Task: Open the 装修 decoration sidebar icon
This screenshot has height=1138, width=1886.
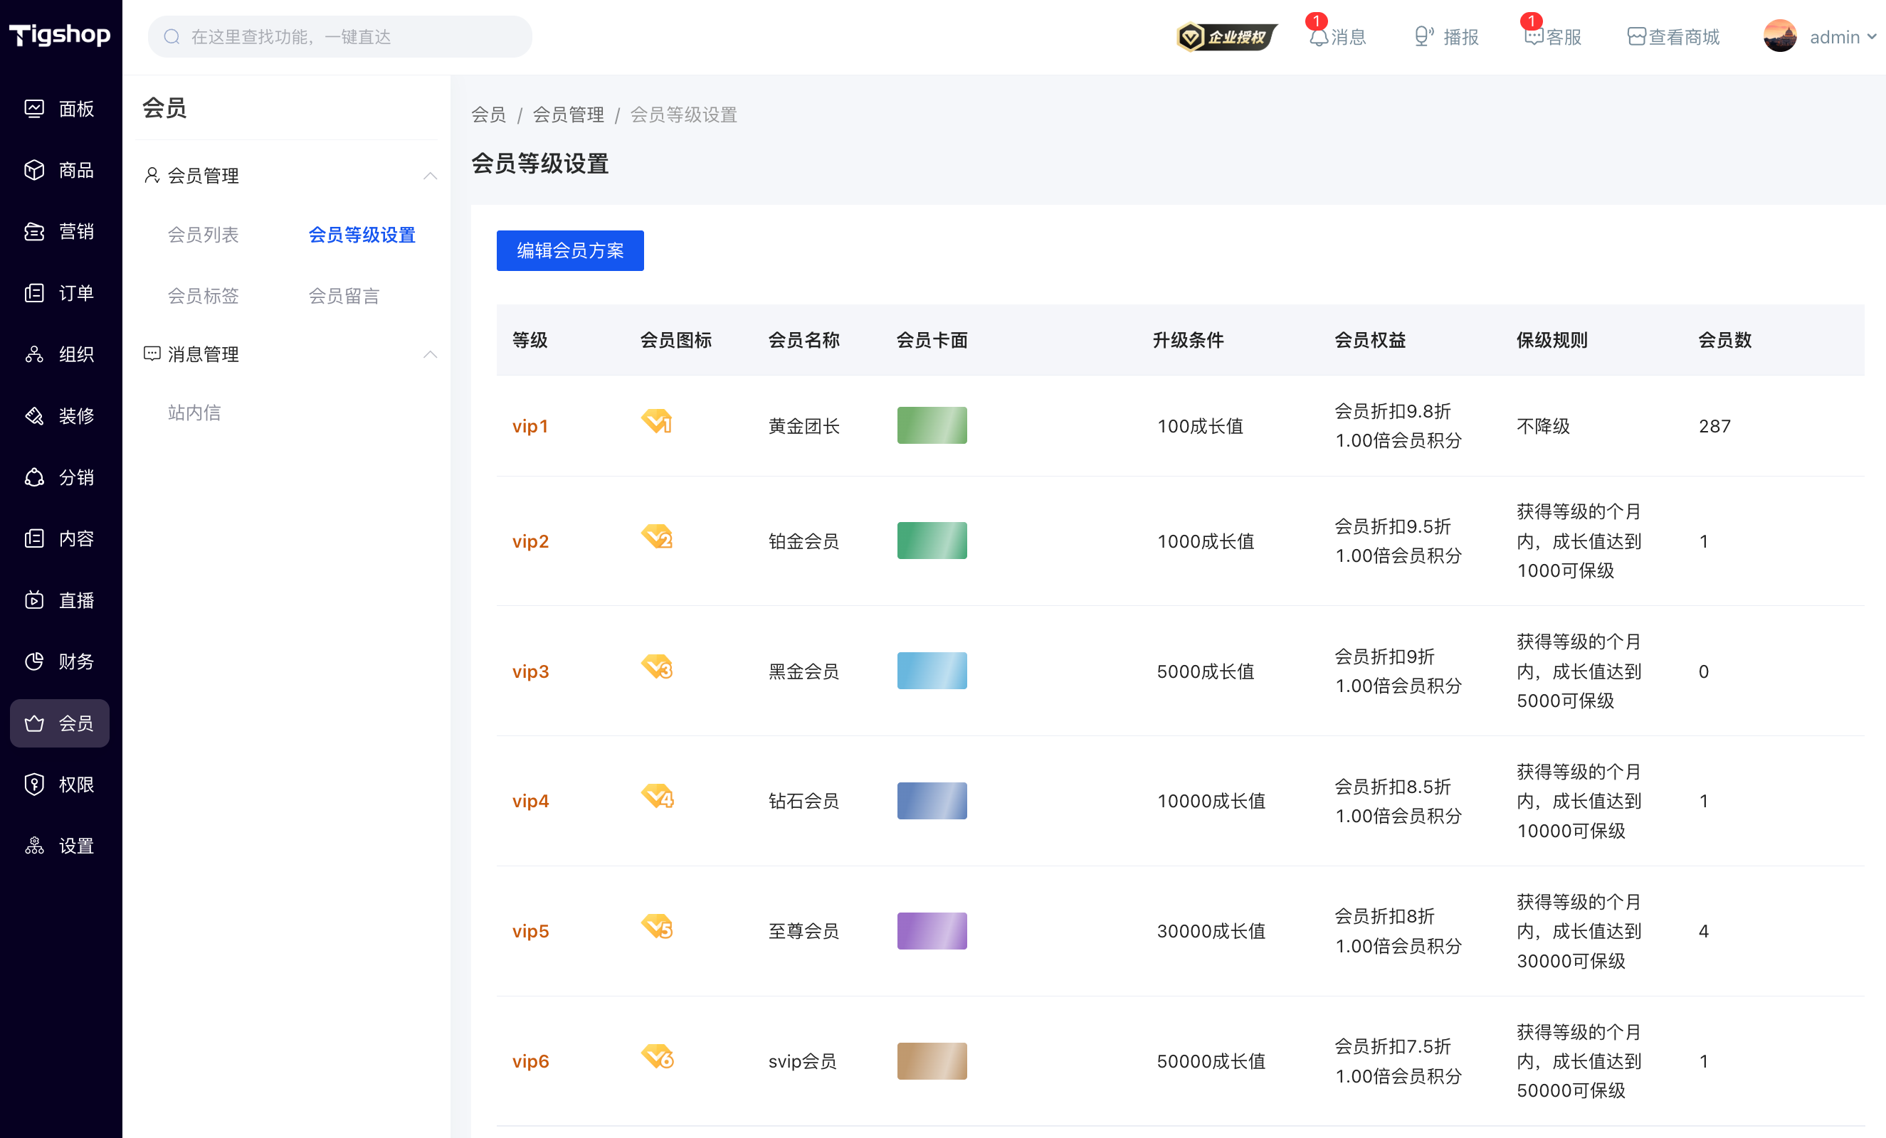Action: [x=34, y=415]
